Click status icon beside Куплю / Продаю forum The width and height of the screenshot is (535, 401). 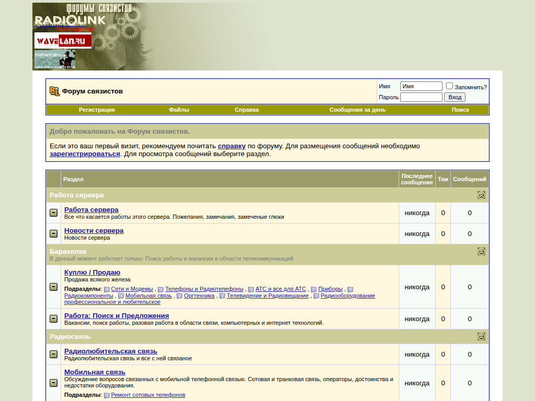(53, 287)
